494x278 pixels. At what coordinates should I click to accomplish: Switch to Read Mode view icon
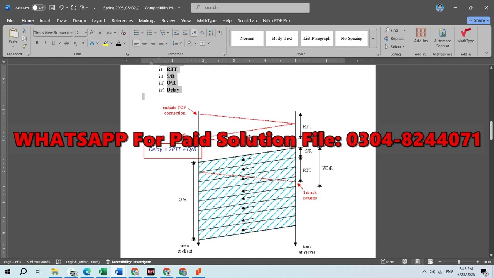[x=404, y=262]
